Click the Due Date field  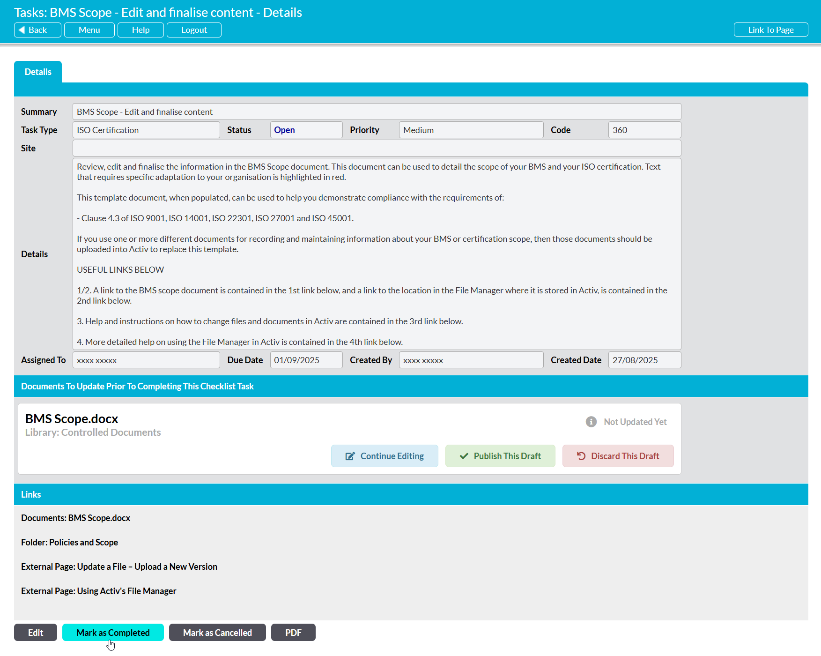306,360
